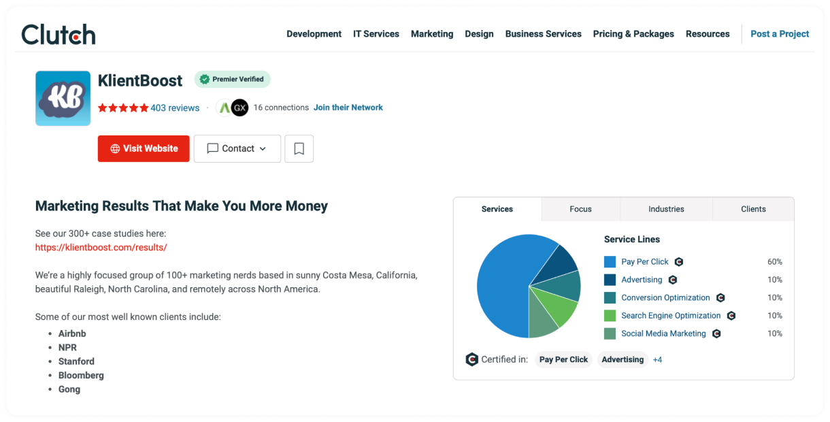This screenshot has height=422, width=830.
Task: Click the Advertising service line link
Action: pos(642,280)
